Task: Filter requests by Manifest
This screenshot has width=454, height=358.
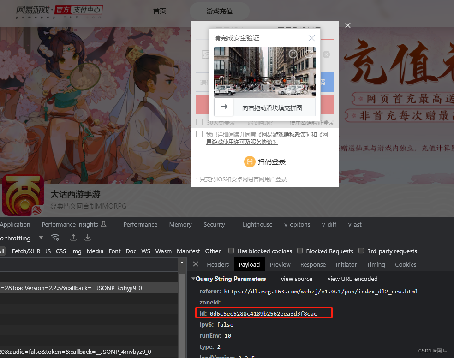Action: pos(188,251)
